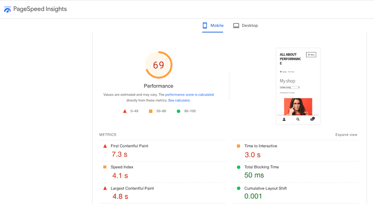Viewport: 374px width, 204px height.
Task: Click the Total Blocking Time metric label
Action: (x=261, y=167)
